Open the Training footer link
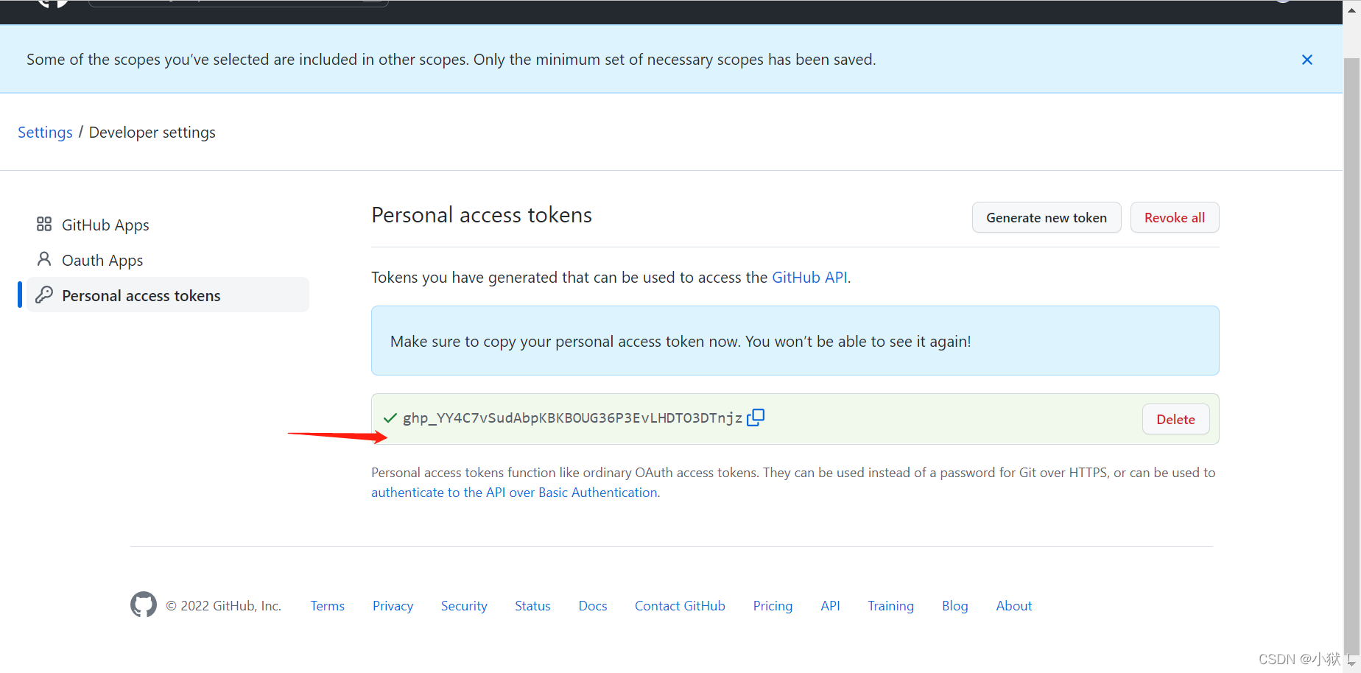Screen dimensions: 1361x673 [x=890, y=606]
